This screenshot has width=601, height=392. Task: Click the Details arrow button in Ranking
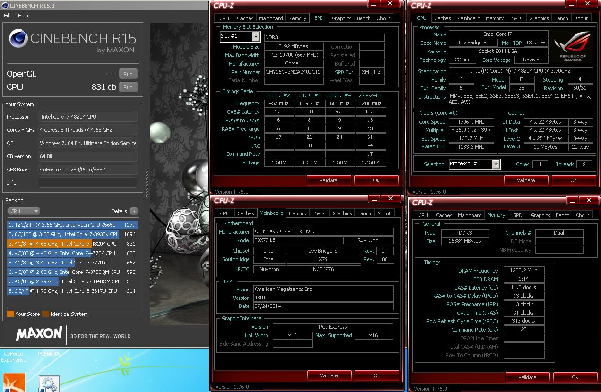pos(134,211)
